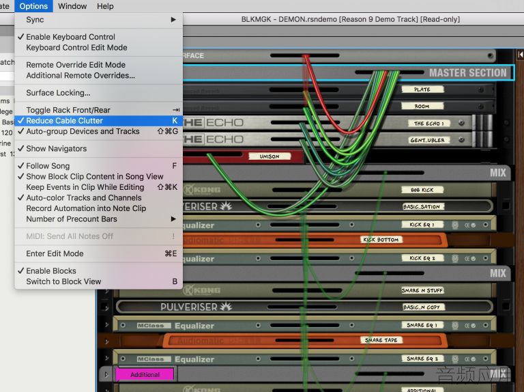Click the MClass badge on Snare EQ 2
This screenshot has width=524, height=392.
click(x=154, y=359)
